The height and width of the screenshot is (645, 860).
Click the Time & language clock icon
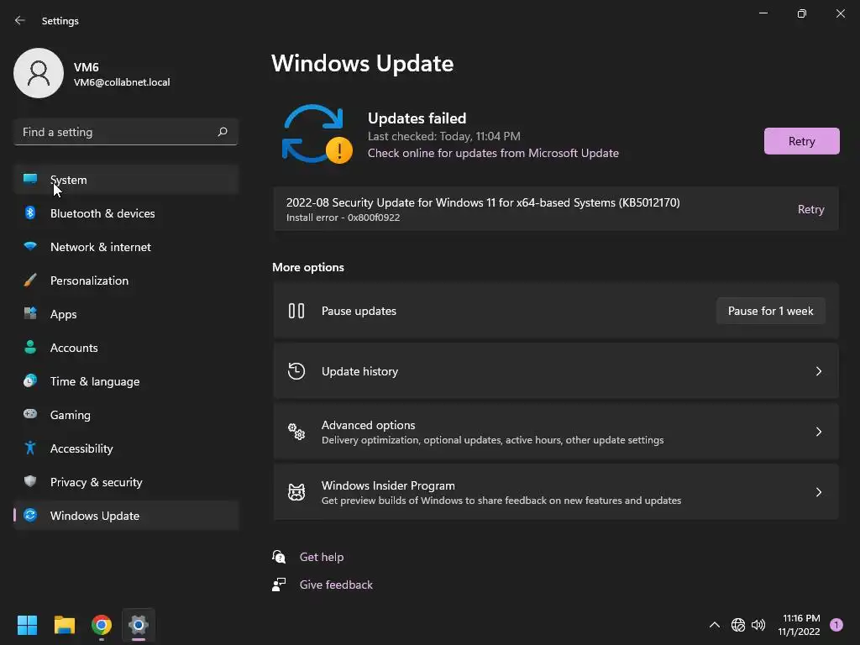30,380
